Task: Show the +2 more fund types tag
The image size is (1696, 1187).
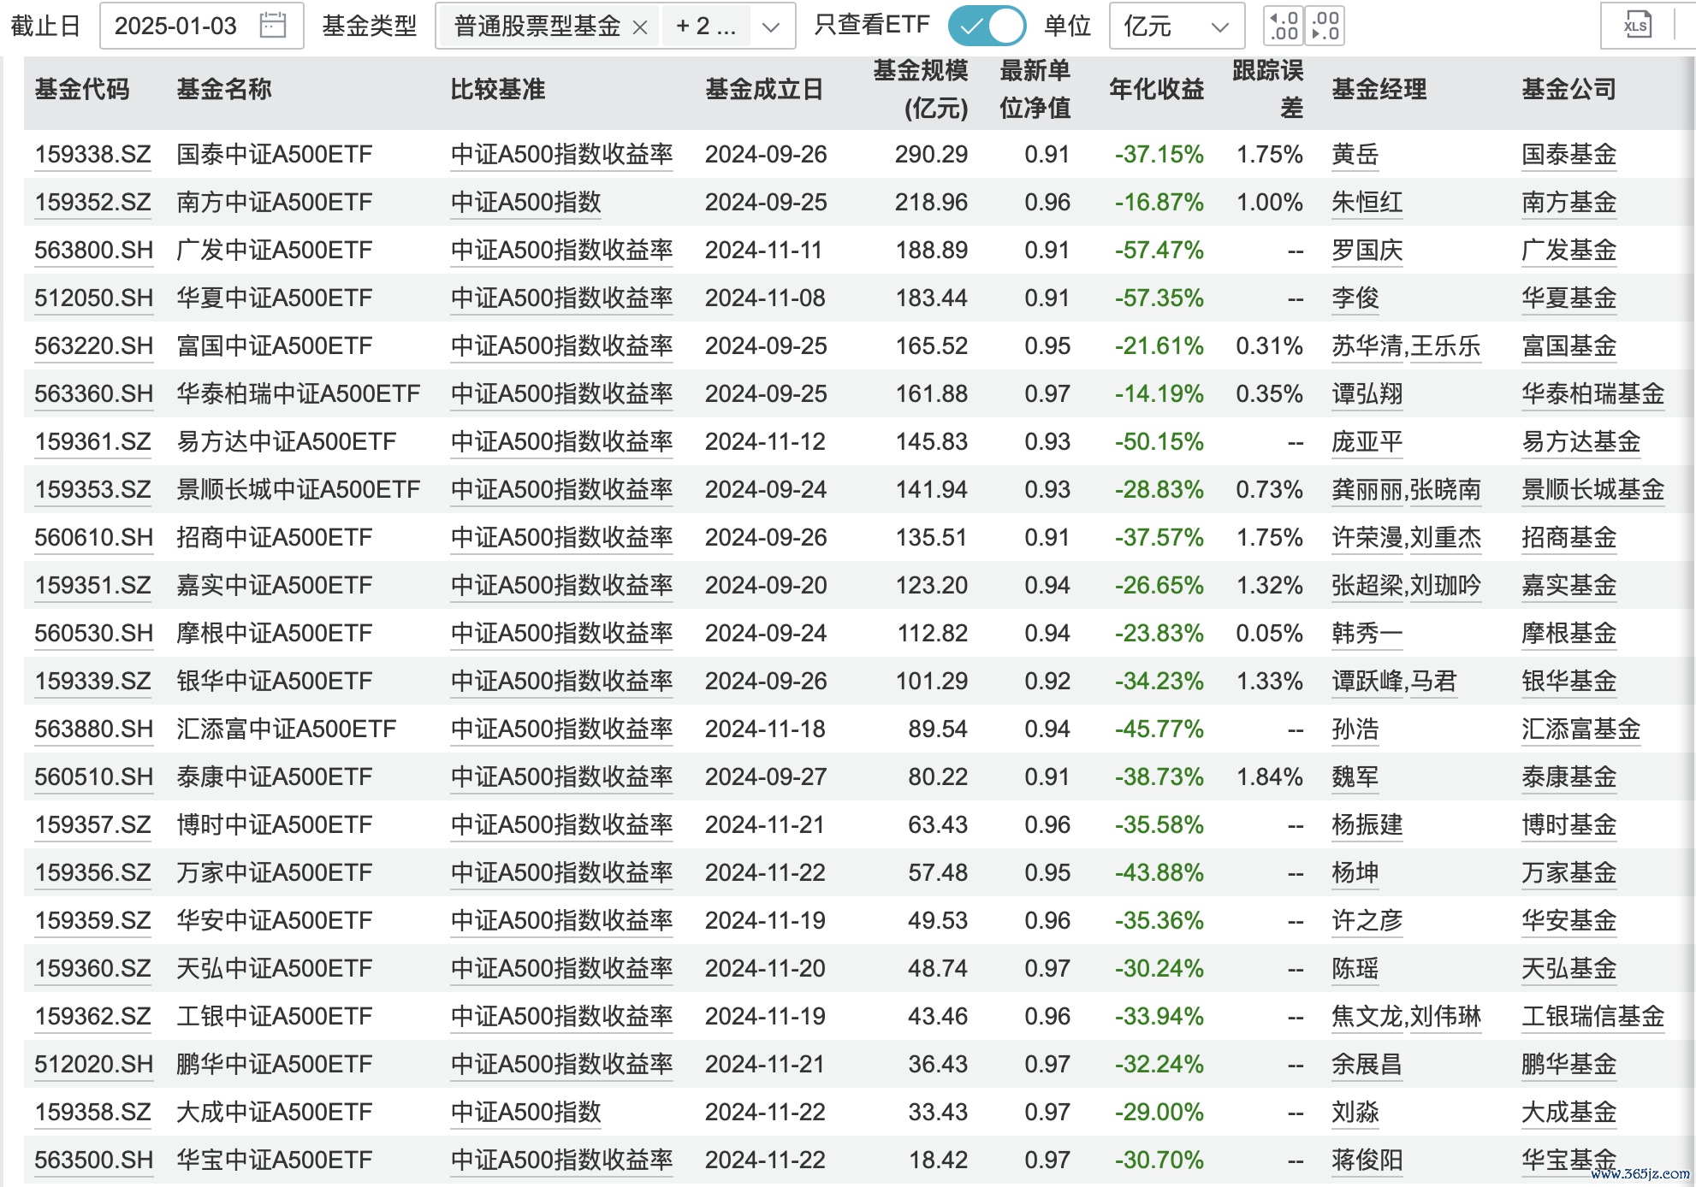Action: point(705,27)
